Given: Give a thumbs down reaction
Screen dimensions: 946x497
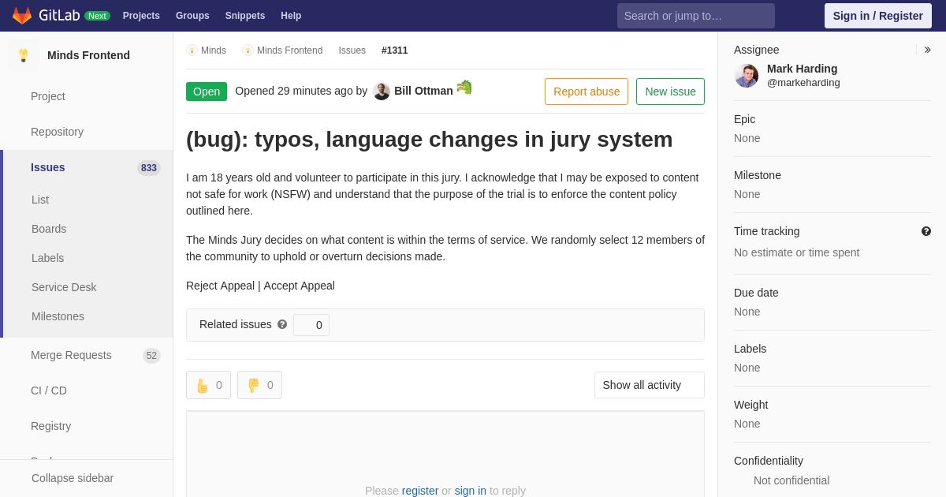Looking at the screenshot, I should [259, 385].
